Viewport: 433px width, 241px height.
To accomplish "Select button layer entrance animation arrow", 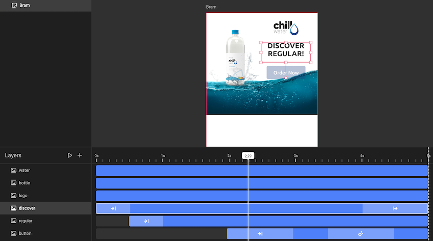I will [260, 234].
